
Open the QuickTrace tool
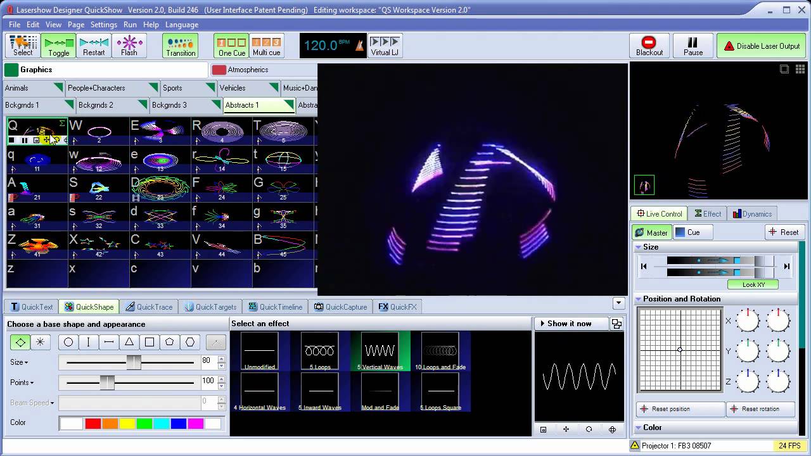tap(149, 307)
